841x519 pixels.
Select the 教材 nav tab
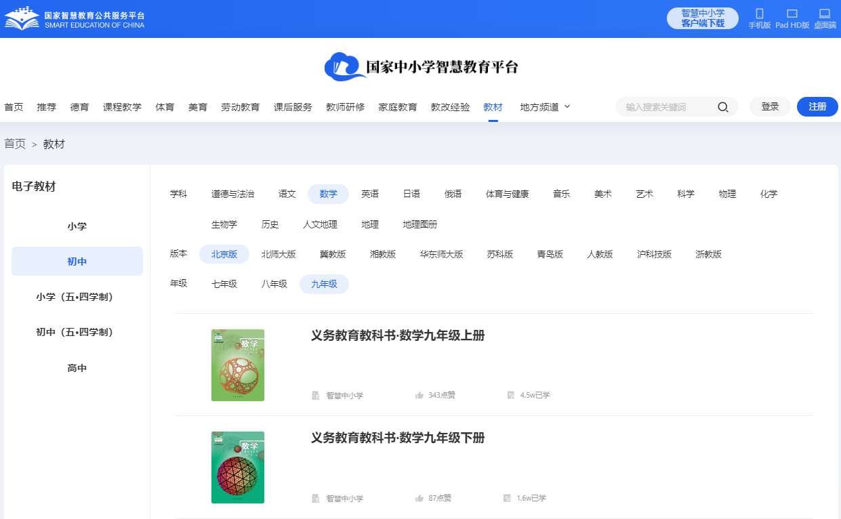(x=493, y=107)
